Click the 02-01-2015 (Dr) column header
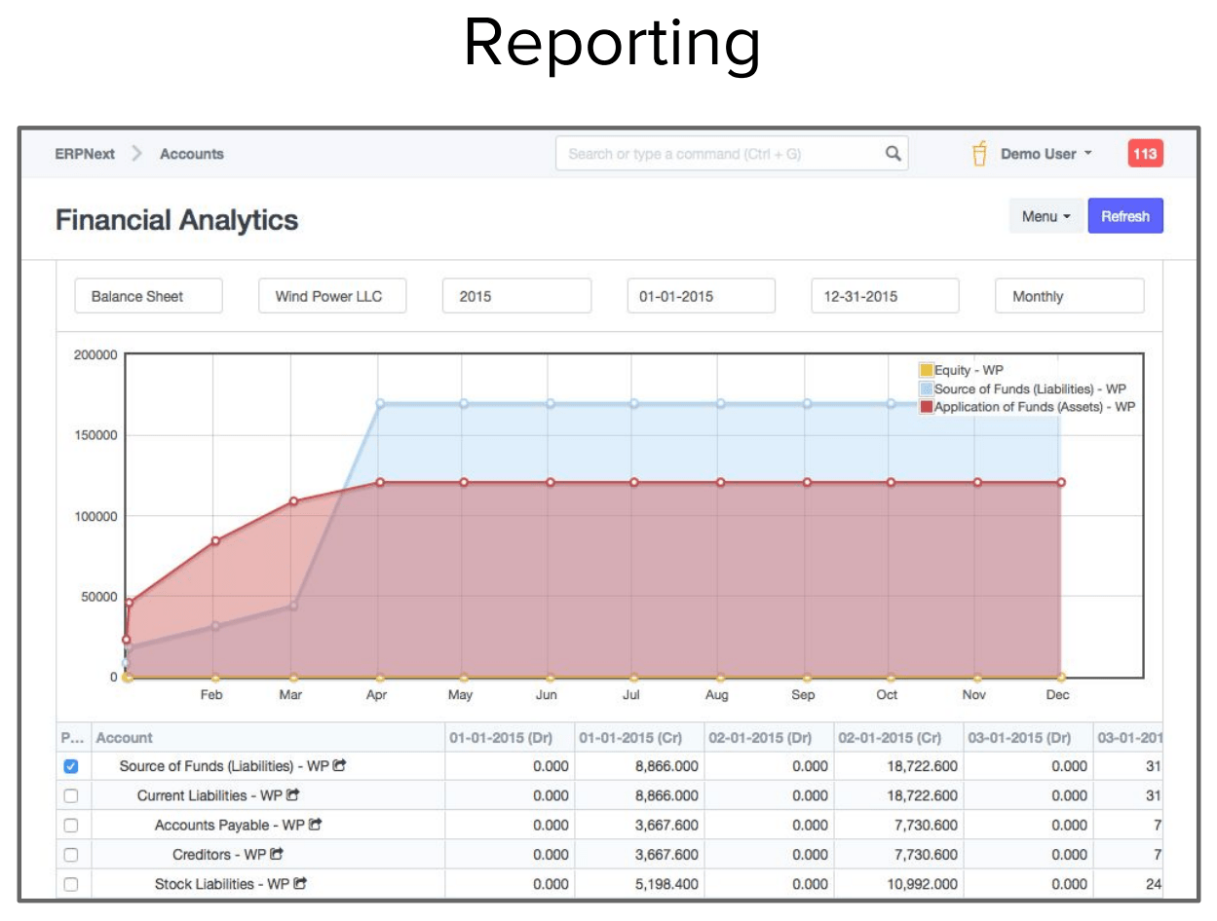This screenshot has height=921, width=1217. pos(770,738)
